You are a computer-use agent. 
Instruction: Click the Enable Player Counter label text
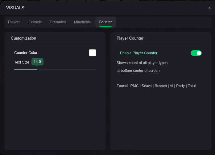coord(139,53)
